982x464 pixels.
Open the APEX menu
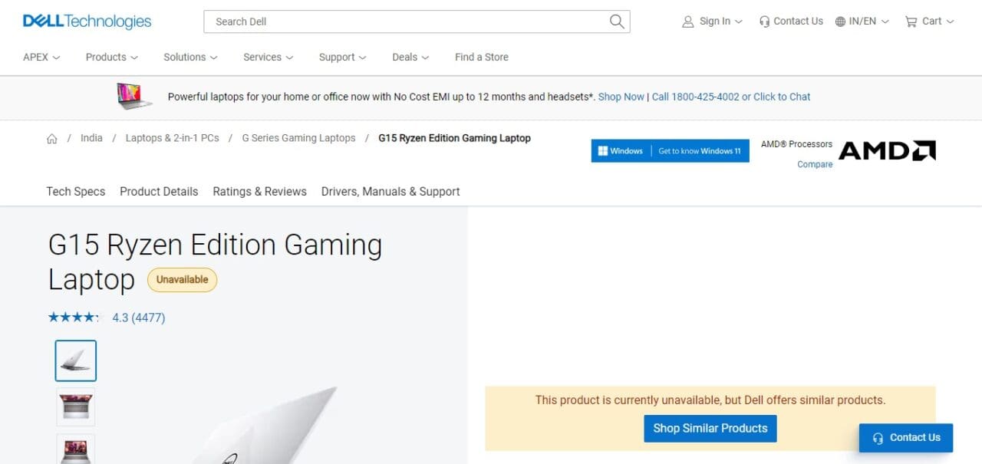coord(41,57)
